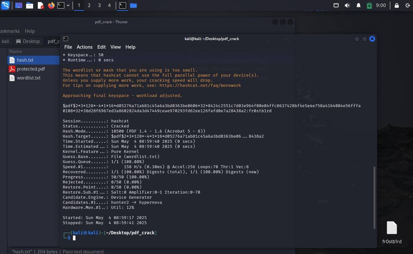This screenshot has width=413, height=254.
Task: Switch to workspace 4
Action: (109, 5)
